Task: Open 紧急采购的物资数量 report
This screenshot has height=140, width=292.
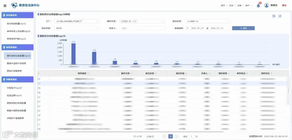Action: click(16, 103)
